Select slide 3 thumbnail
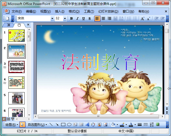171x136 pixels. tap(17, 67)
